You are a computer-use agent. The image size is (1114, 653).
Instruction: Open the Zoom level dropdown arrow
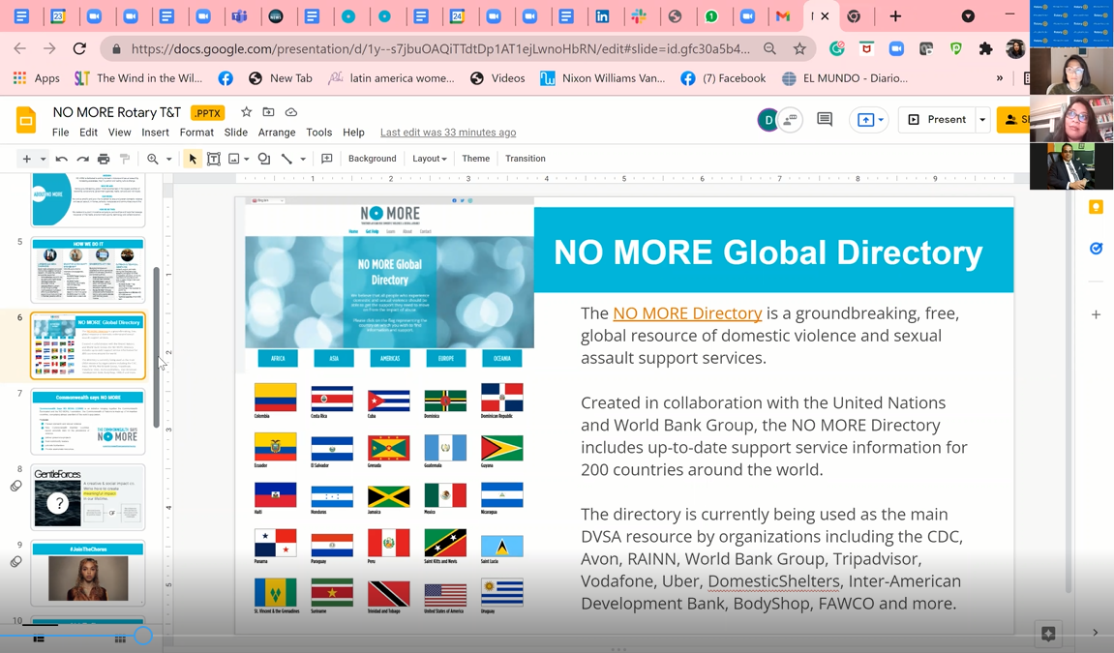click(168, 159)
